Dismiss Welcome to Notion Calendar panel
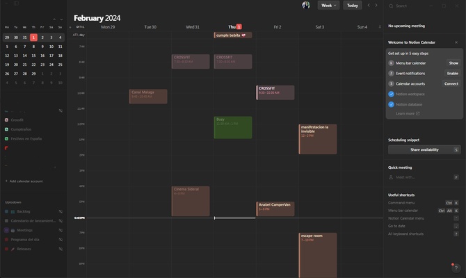 click(456, 42)
